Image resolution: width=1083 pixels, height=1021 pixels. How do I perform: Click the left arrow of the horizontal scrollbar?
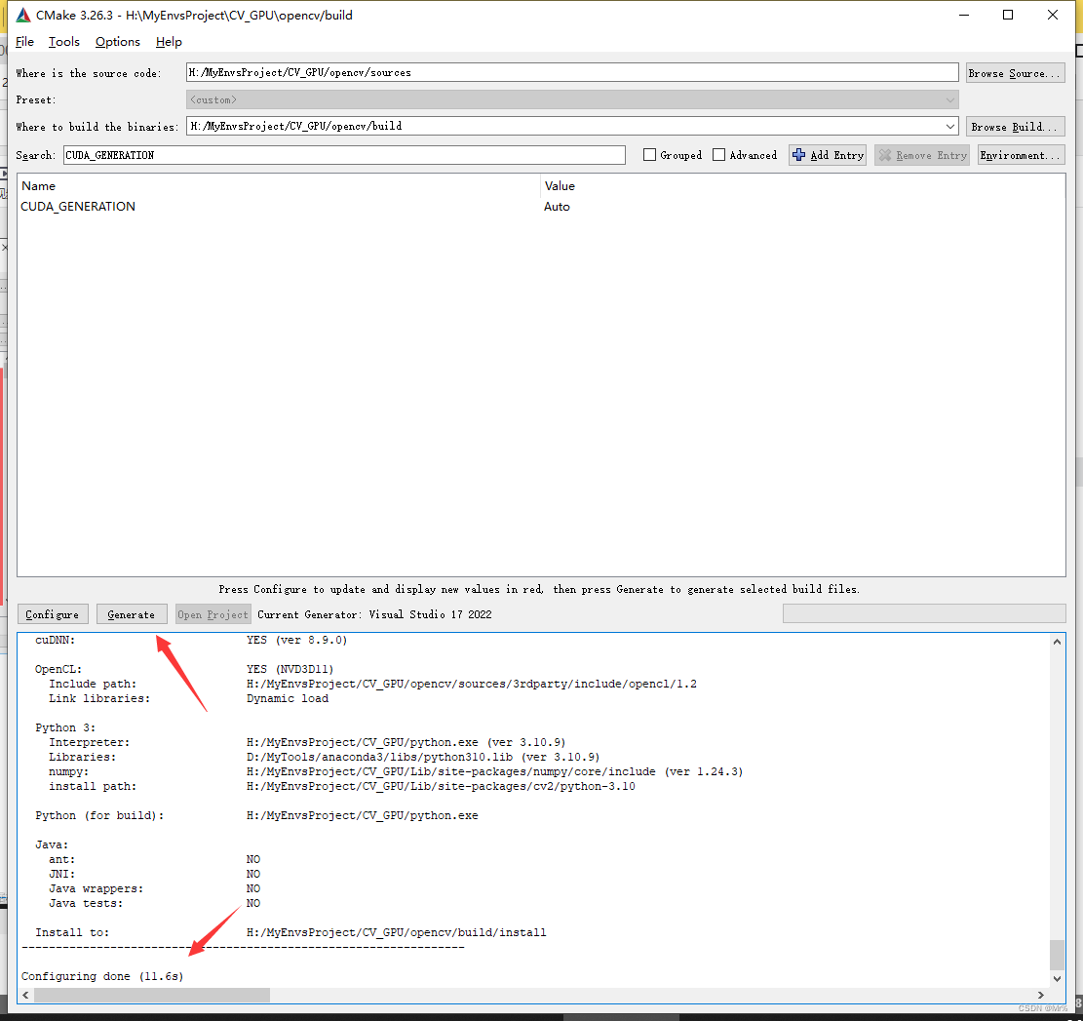point(25,995)
